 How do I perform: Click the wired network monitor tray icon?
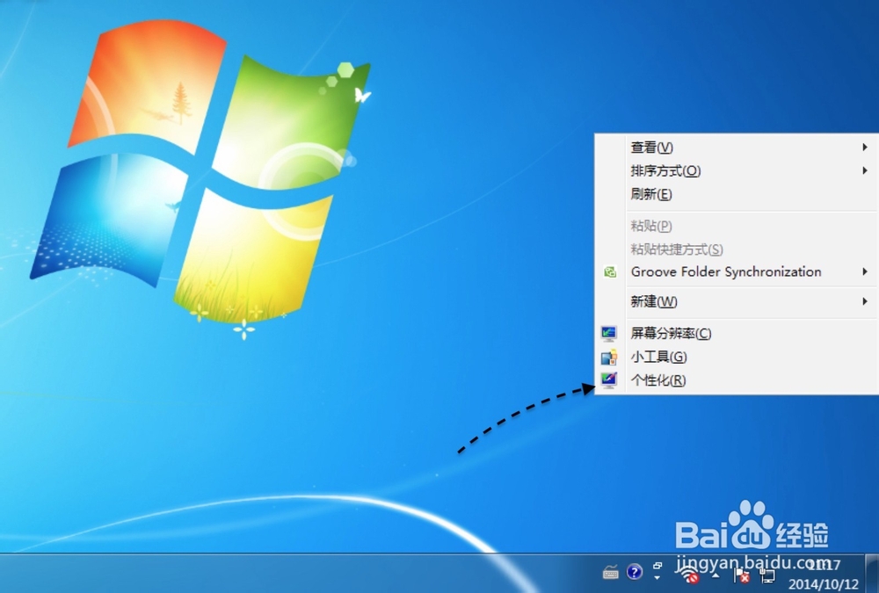(x=766, y=575)
